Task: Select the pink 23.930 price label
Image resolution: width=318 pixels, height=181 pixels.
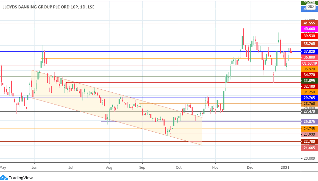Action: tap(309, 134)
